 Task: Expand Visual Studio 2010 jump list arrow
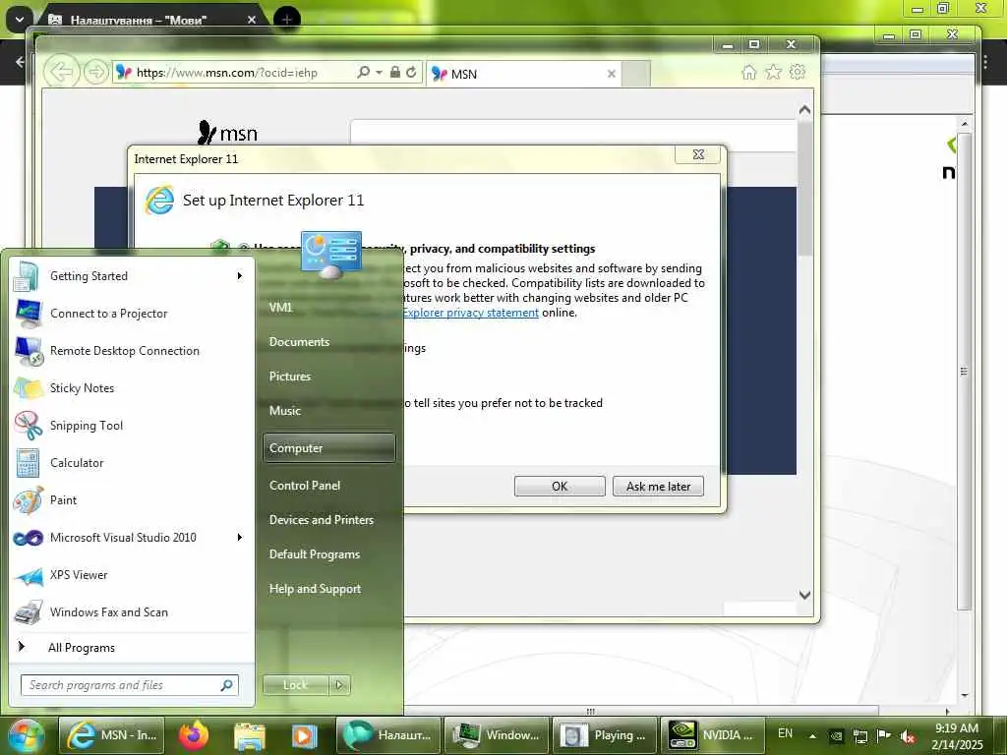click(240, 538)
